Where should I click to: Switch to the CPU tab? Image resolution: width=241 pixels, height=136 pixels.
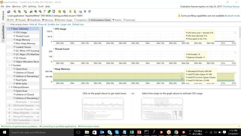(x=11, y=20)
